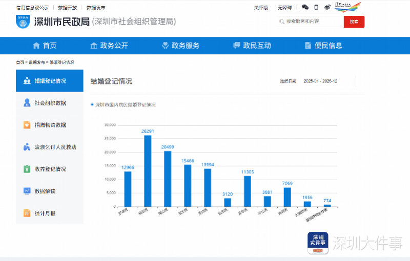
Task: Click the green clipboard icon for 收养登记情况
Action: pyautogui.click(x=27, y=169)
